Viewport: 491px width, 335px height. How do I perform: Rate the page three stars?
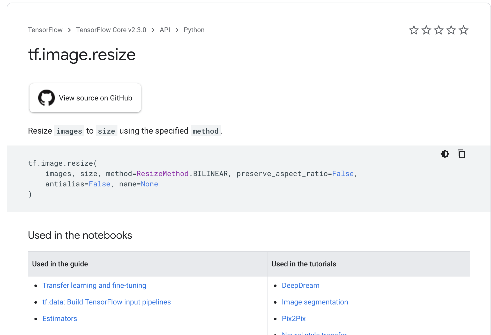[439, 30]
